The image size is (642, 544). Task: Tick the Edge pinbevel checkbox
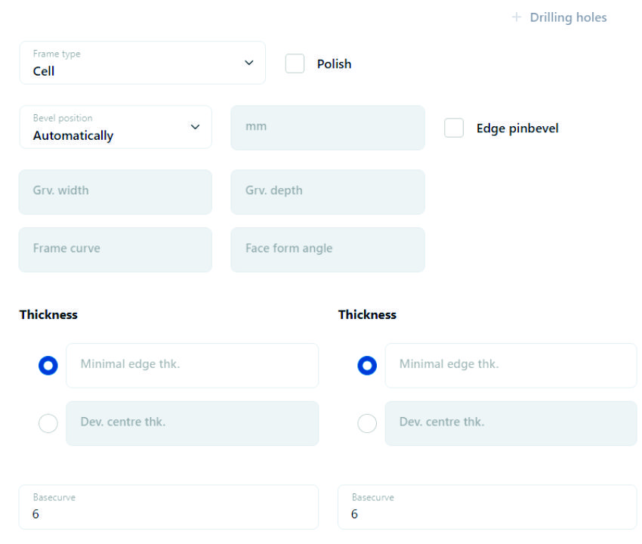454,128
